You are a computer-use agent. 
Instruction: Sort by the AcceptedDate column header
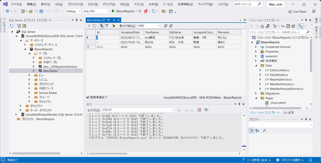(x=132, y=33)
